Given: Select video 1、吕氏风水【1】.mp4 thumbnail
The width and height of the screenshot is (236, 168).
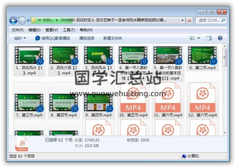Looking at the screenshot, I should coord(29,55).
